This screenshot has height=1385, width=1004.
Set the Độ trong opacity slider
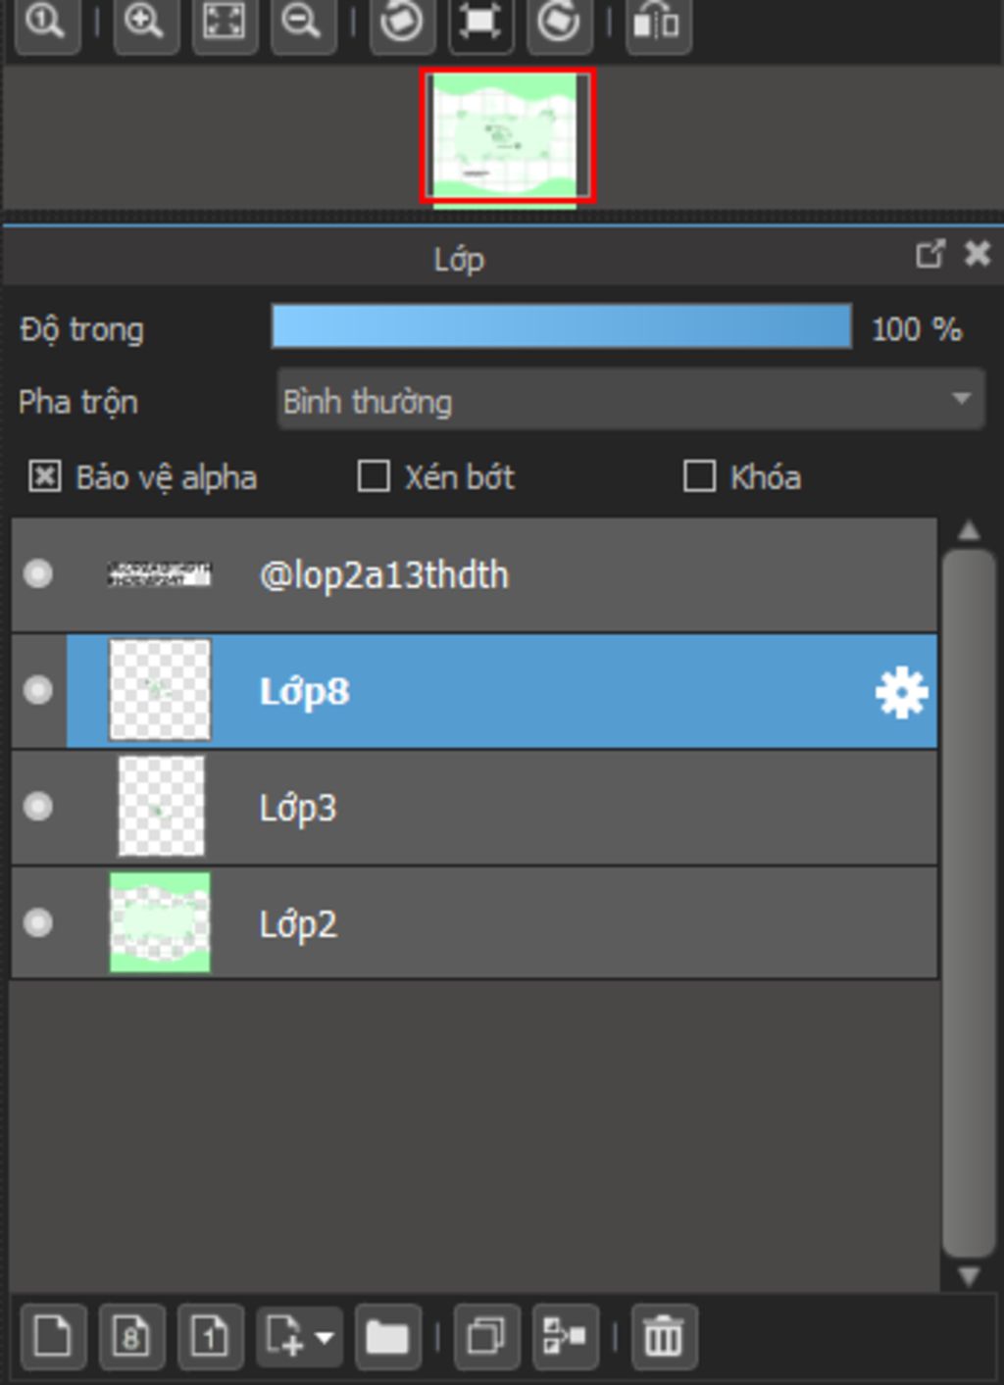pos(561,326)
